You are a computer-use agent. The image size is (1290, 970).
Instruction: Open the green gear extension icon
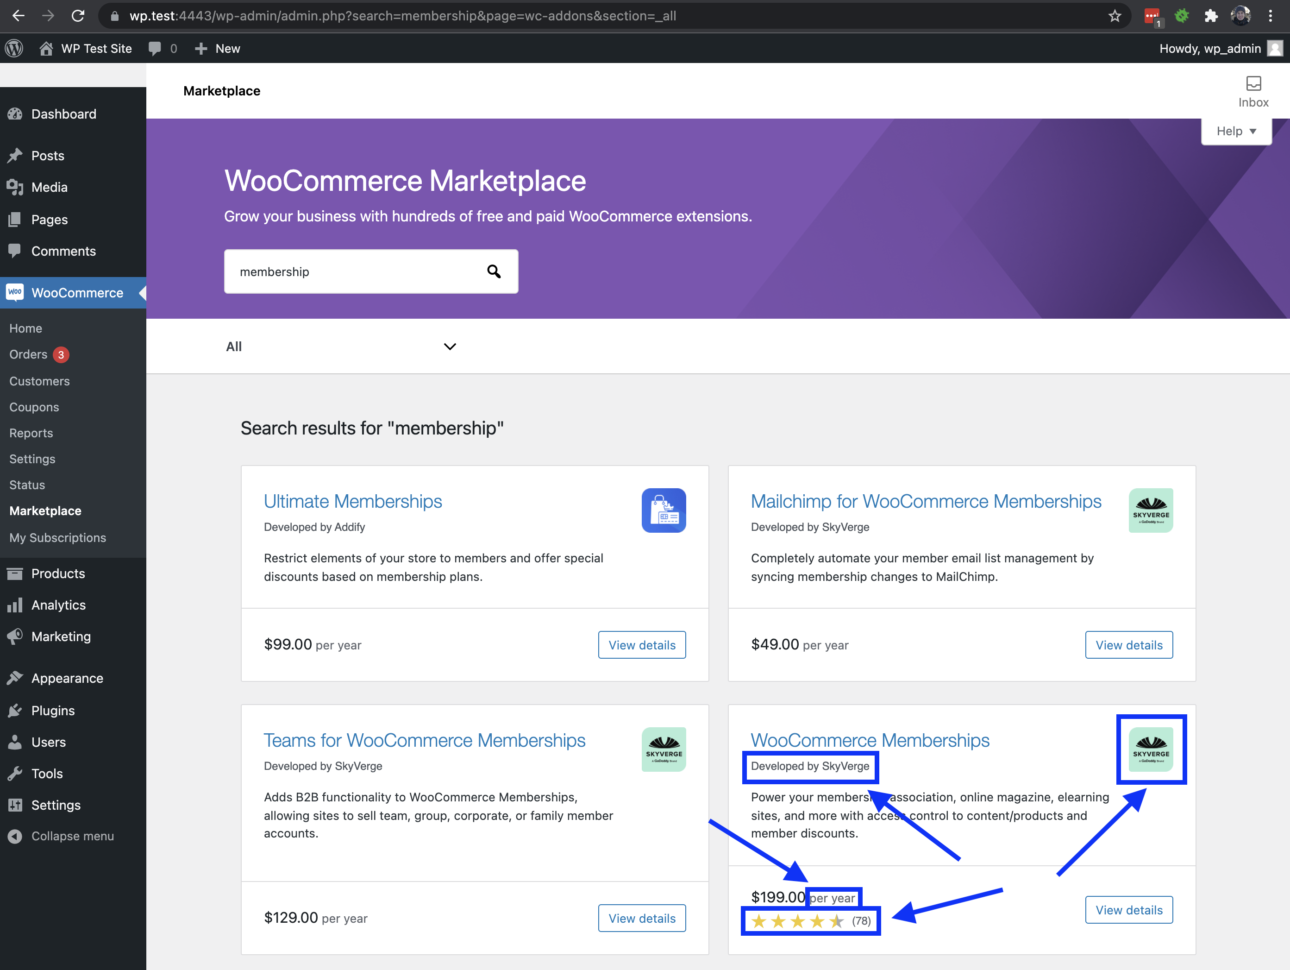(x=1182, y=16)
